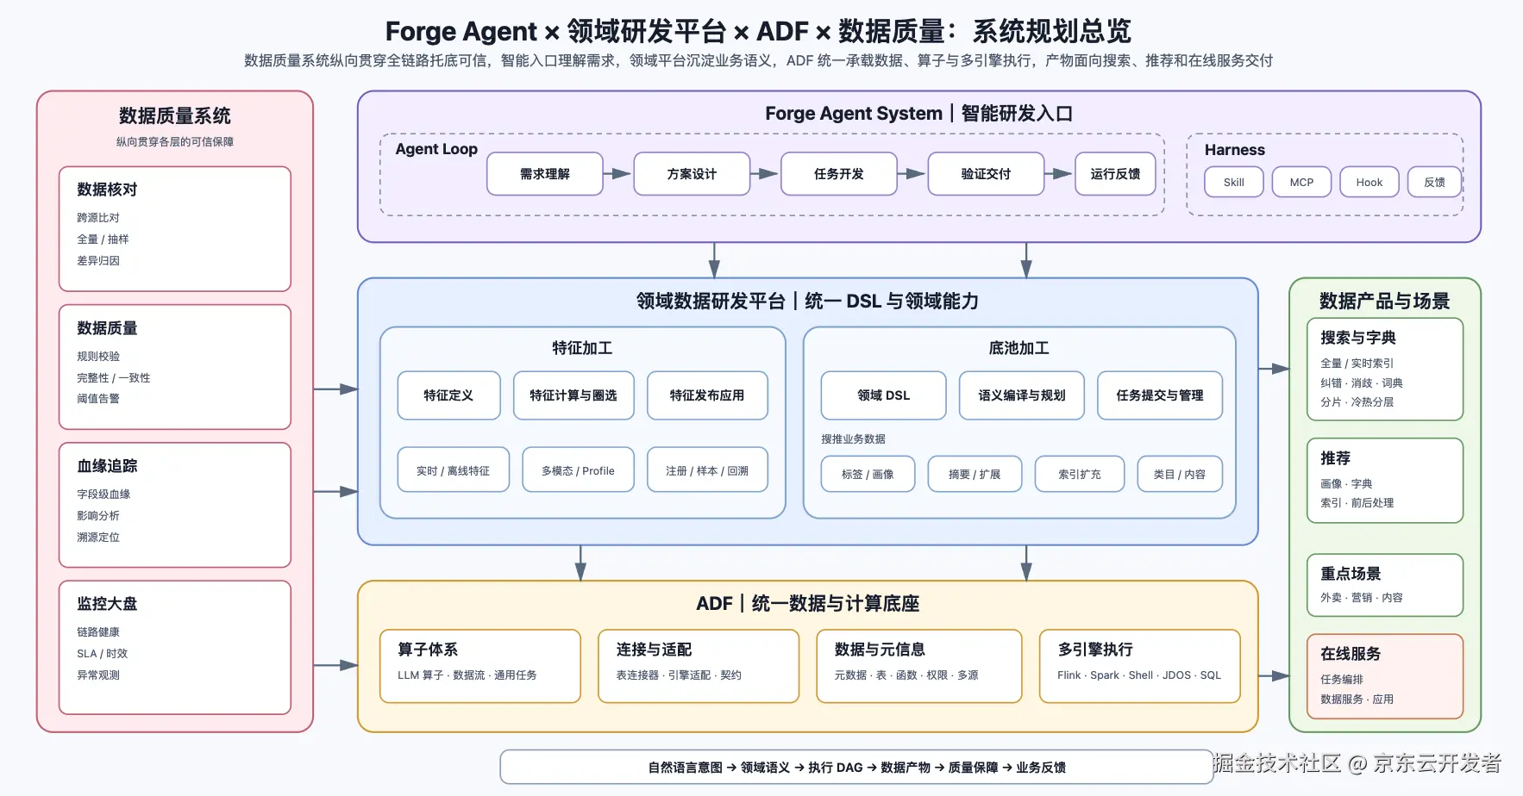Click the MCP chip in Harness
The width and height of the screenshot is (1523, 796).
(x=1301, y=183)
